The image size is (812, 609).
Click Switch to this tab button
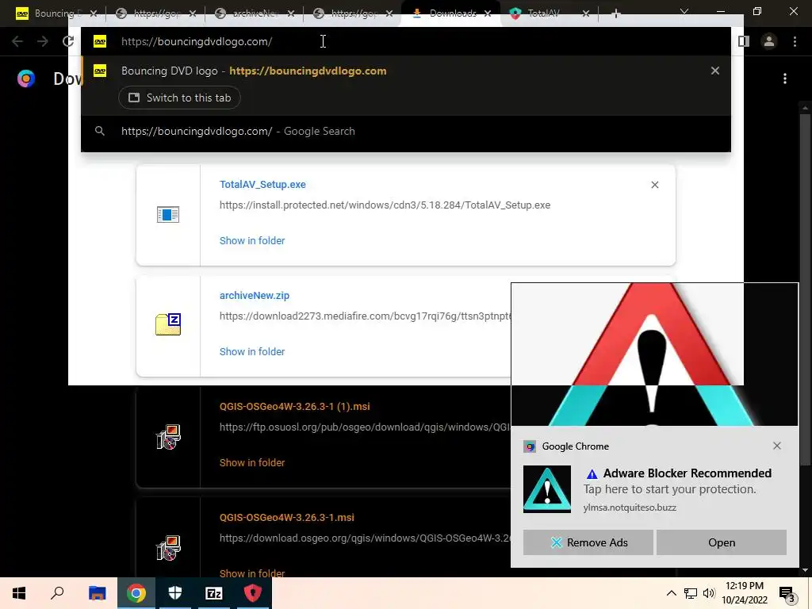point(179,98)
